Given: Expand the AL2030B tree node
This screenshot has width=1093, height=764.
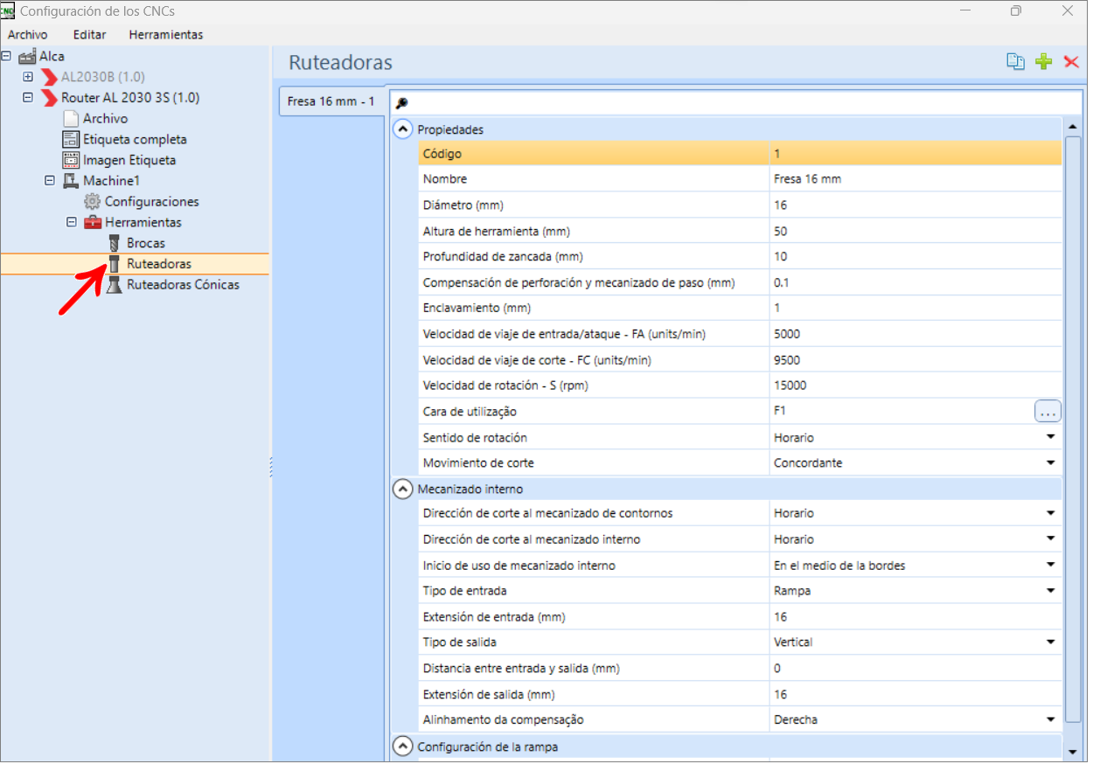Looking at the screenshot, I should 28,77.
